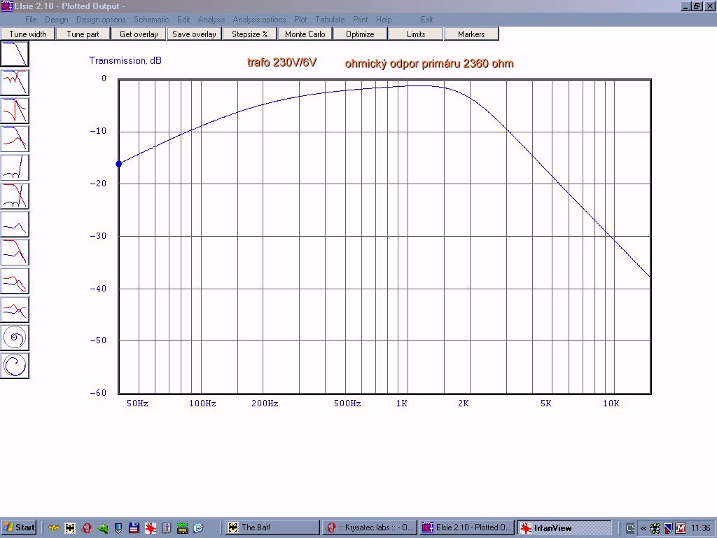The image size is (717, 538).
Task: Launch Opera from quick launch bar
Action: tap(86, 528)
